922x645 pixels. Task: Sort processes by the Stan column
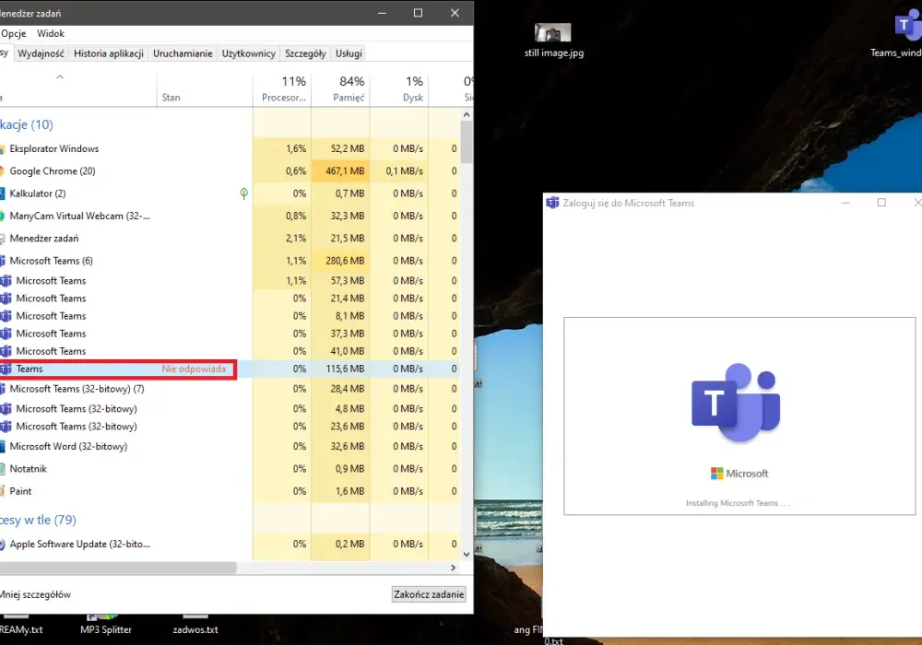205,89
